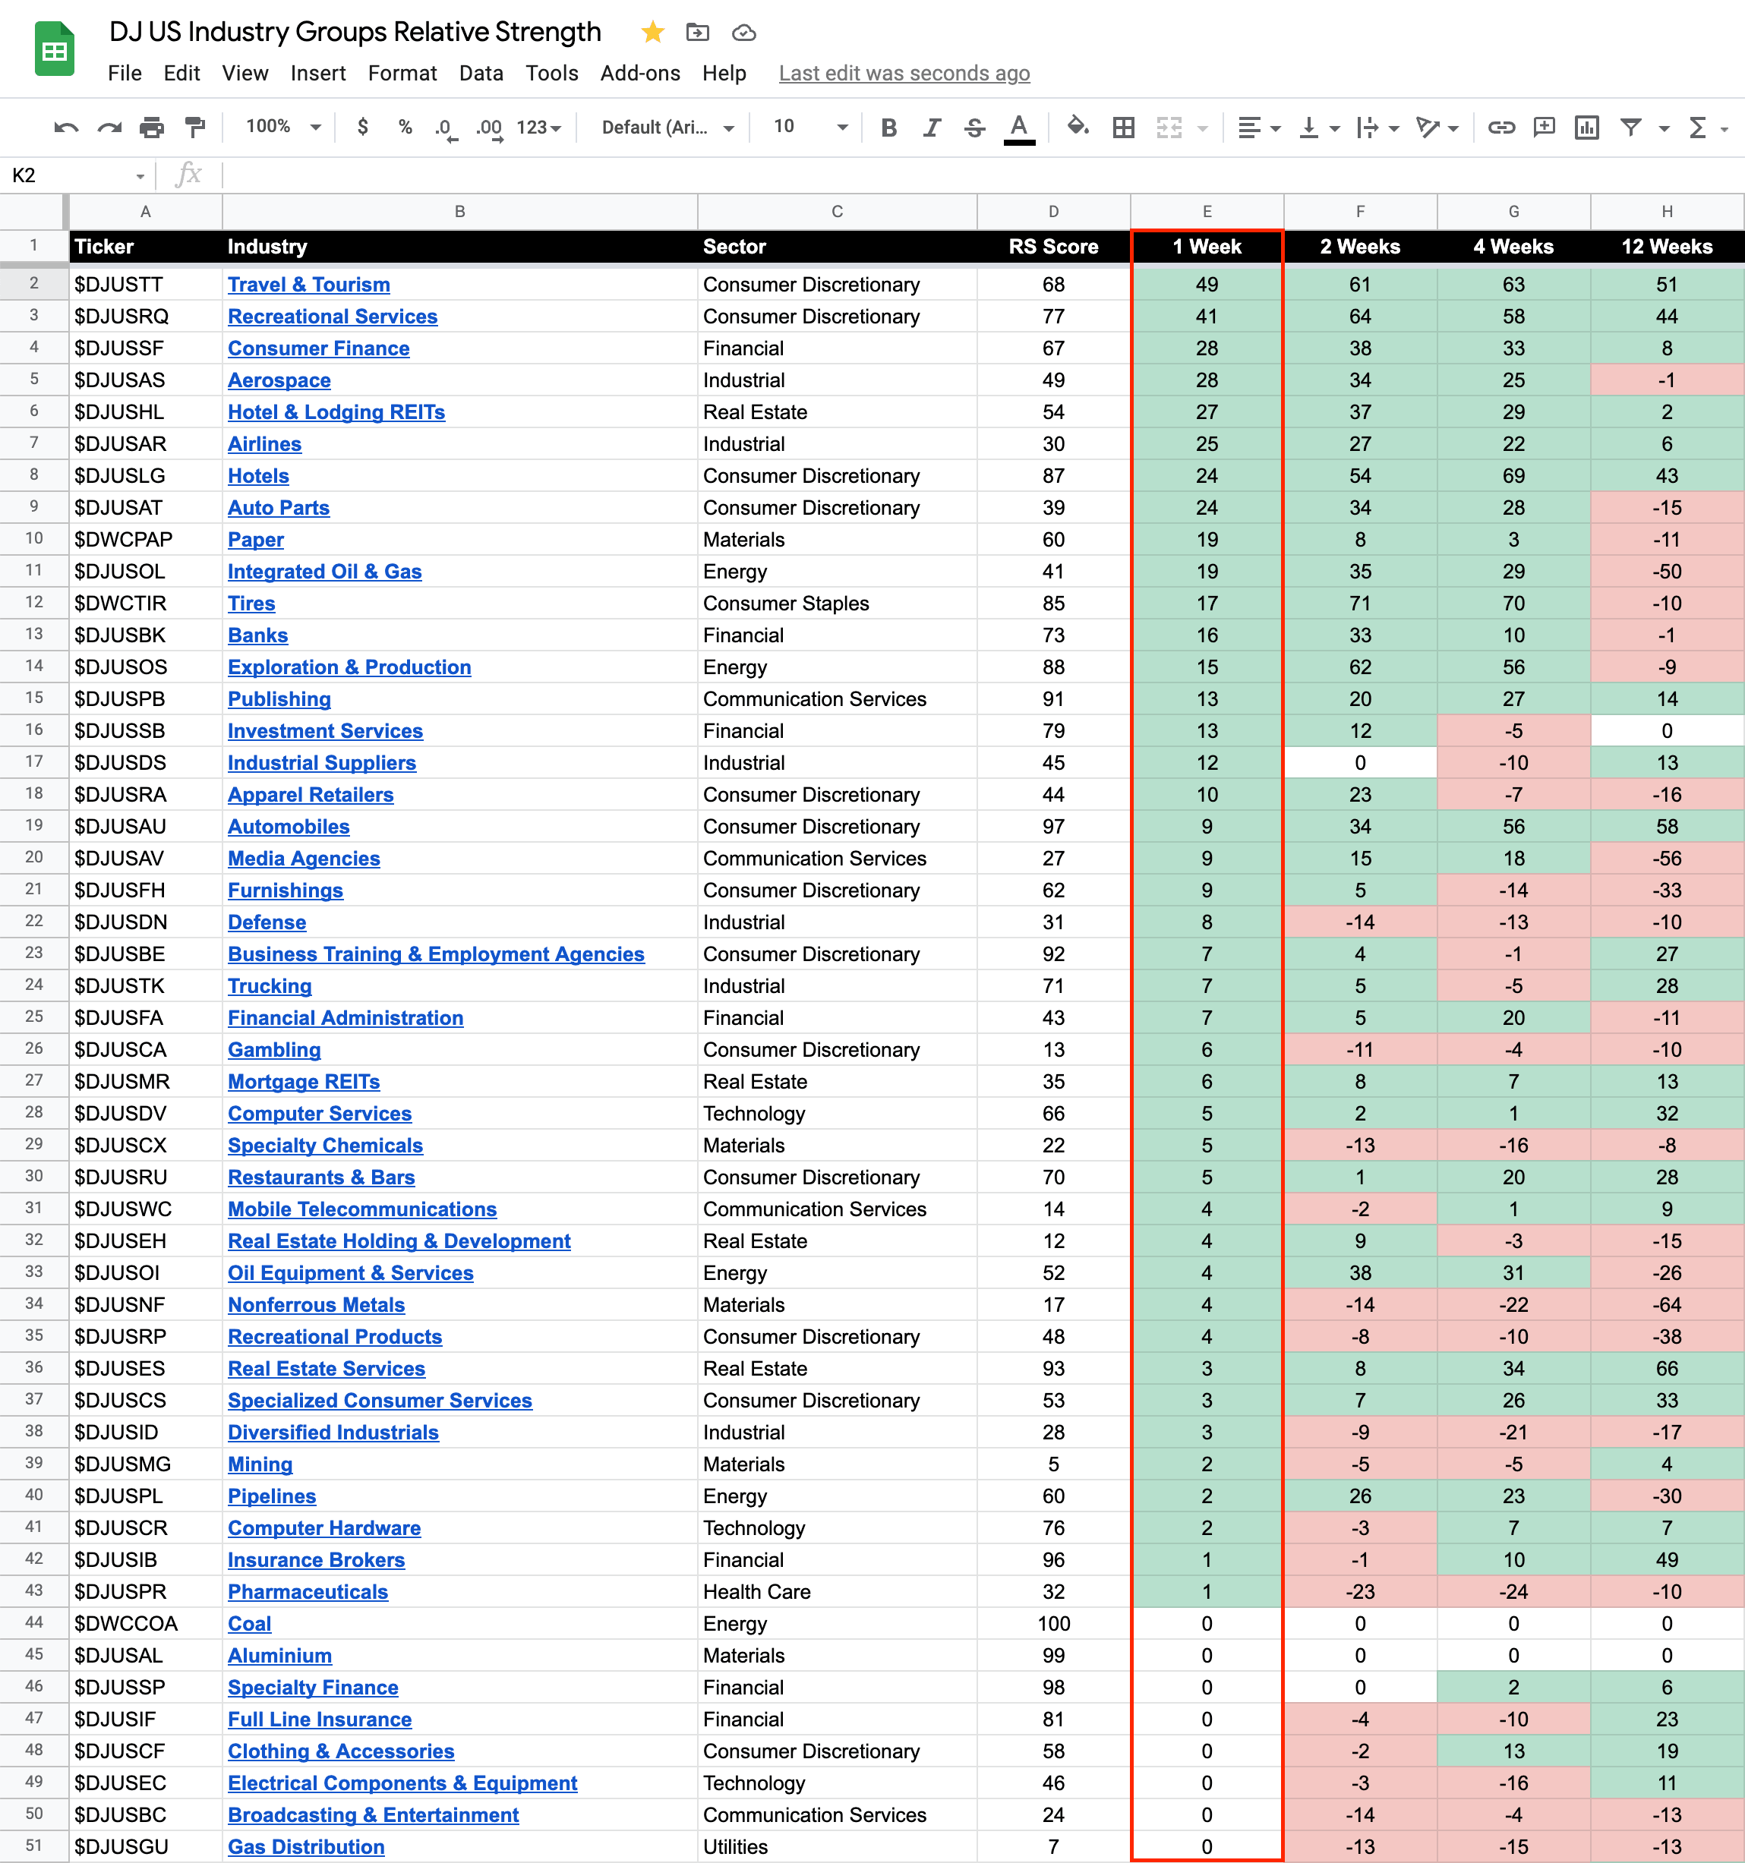This screenshot has height=1863, width=1745.
Task: Click the Last edit was seconds ago link
Action: point(904,73)
